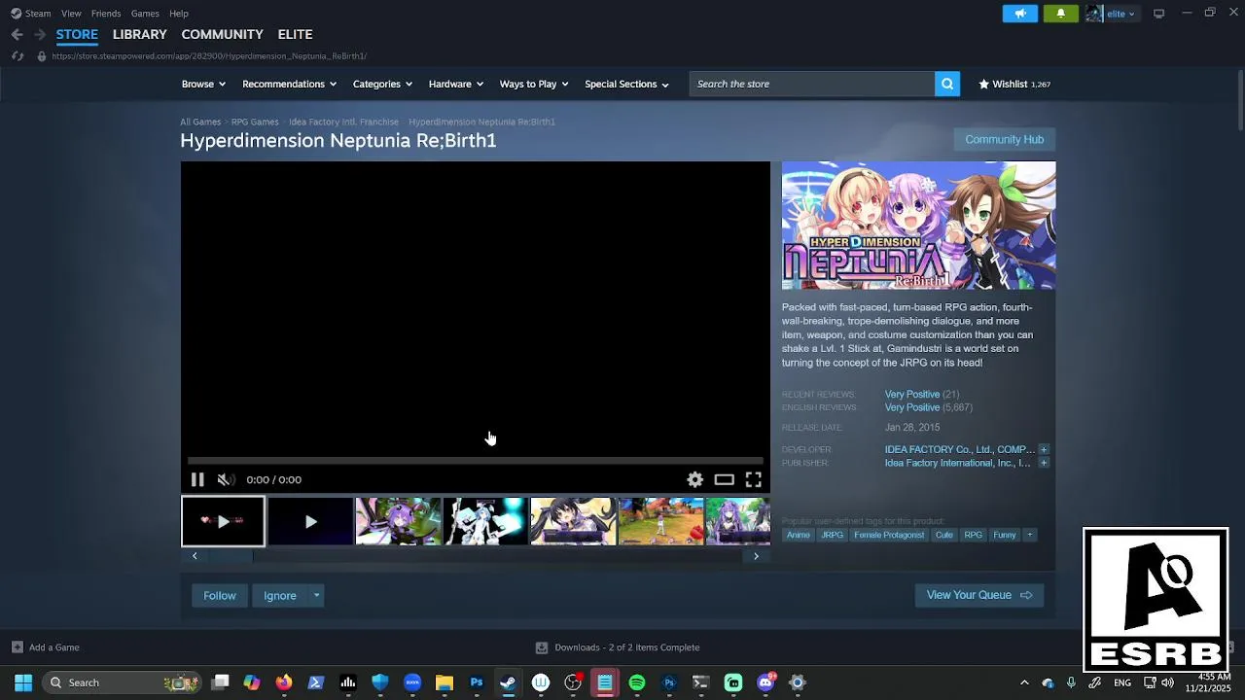Expand the publisher list plus button
Image resolution: width=1245 pixels, height=700 pixels.
click(1044, 463)
